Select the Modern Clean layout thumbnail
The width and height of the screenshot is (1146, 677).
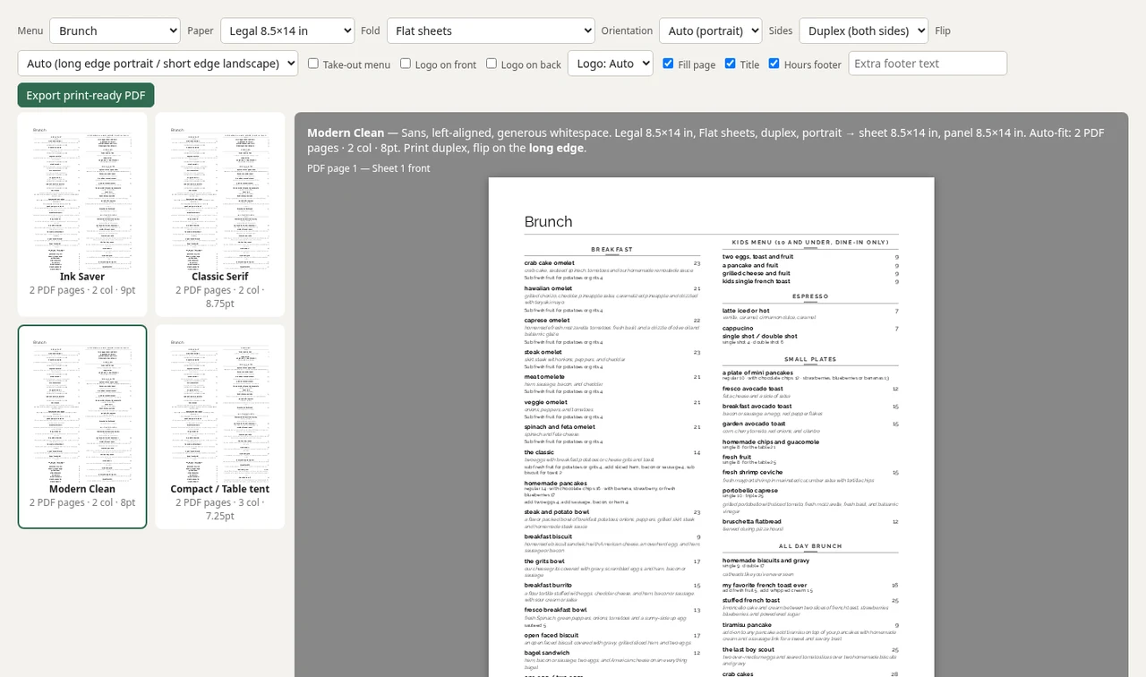coord(82,426)
